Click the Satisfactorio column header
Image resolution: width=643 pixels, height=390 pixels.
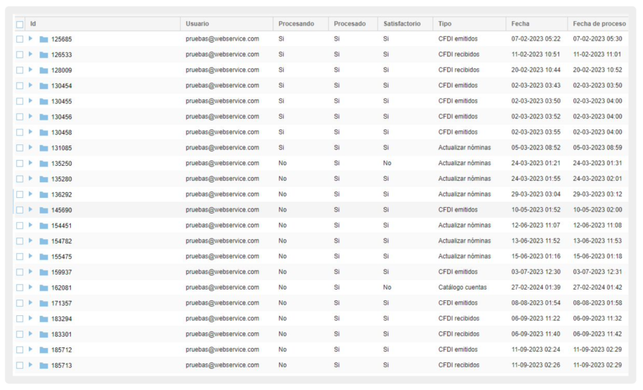tap(402, 24)
